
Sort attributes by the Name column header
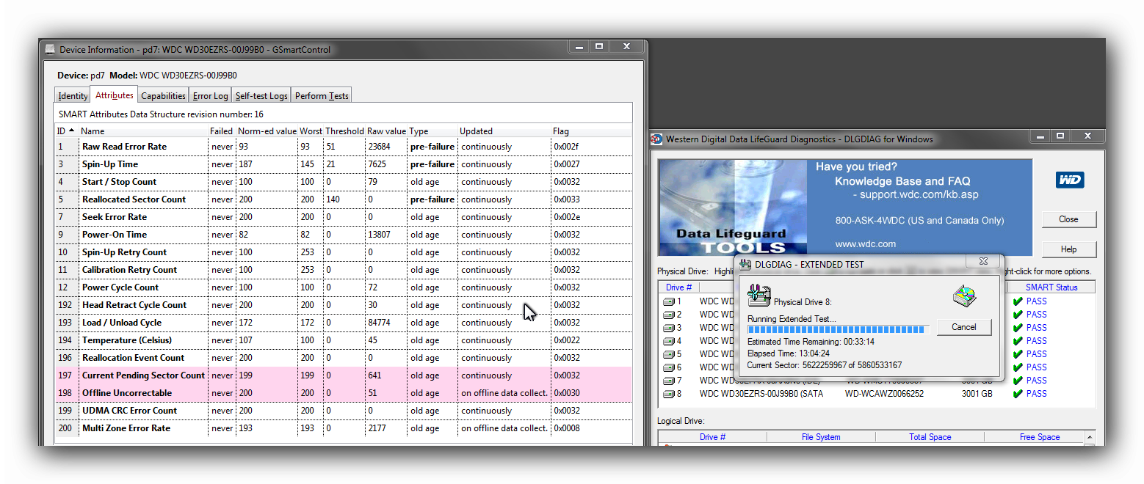pos(142,131)
